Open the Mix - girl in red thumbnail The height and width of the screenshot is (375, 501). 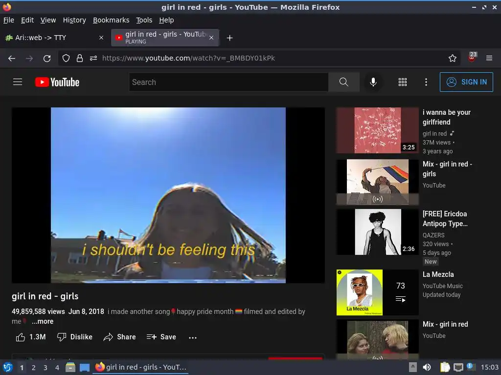(x=377, y=340)
